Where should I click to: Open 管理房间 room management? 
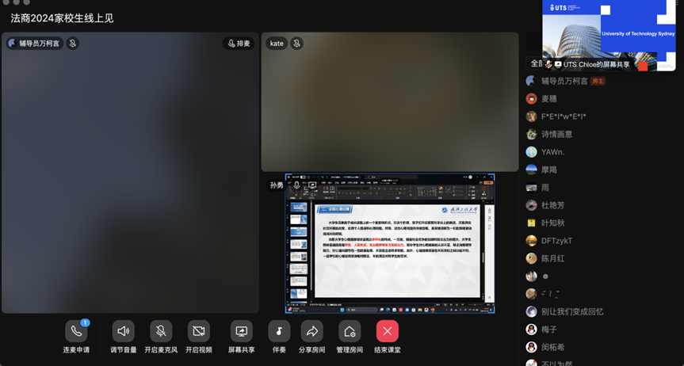point(349,331)
